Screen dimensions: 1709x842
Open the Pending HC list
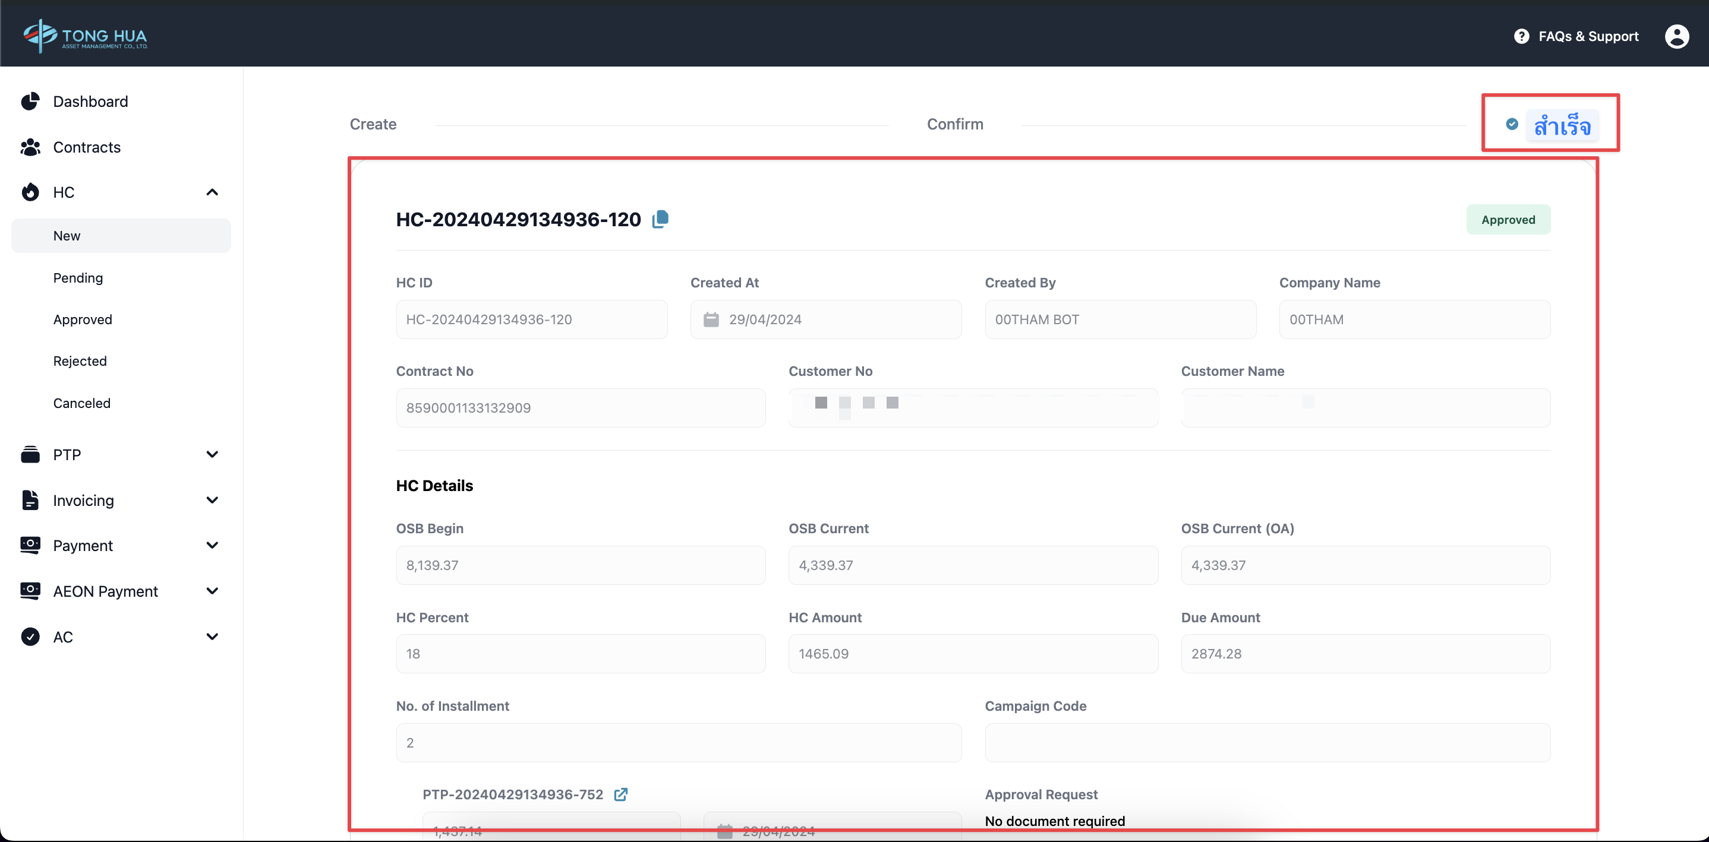click(x=78, y=278)
